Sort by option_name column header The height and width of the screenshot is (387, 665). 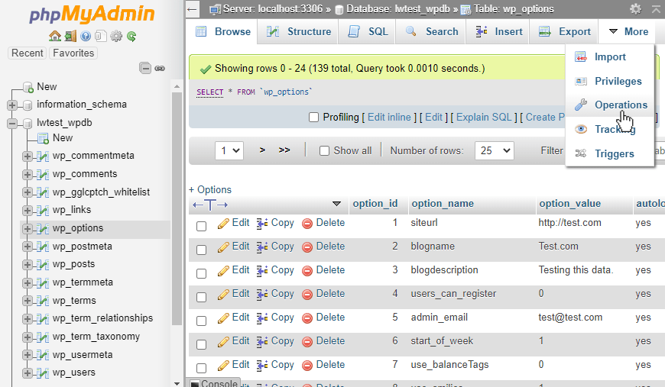[x=443, y=204]
